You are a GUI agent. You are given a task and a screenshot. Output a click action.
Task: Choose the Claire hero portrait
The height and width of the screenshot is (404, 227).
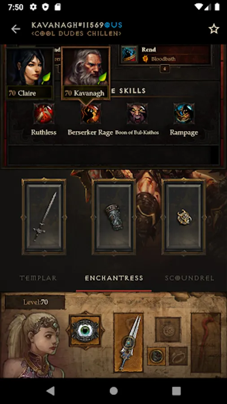tap(29, 73)
